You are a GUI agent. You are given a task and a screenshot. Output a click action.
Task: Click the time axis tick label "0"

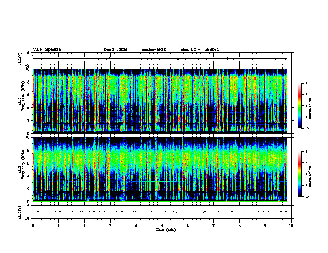pyautogui.click(x=33, y=226)
